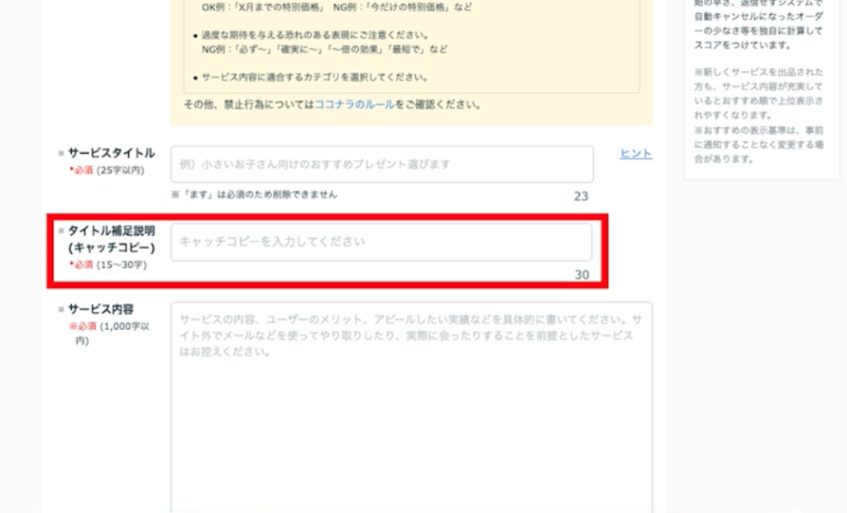Click the サービスタイトル text input field
Image resolution: width=847 pixels, height=513 pixels.
[382, 164]
